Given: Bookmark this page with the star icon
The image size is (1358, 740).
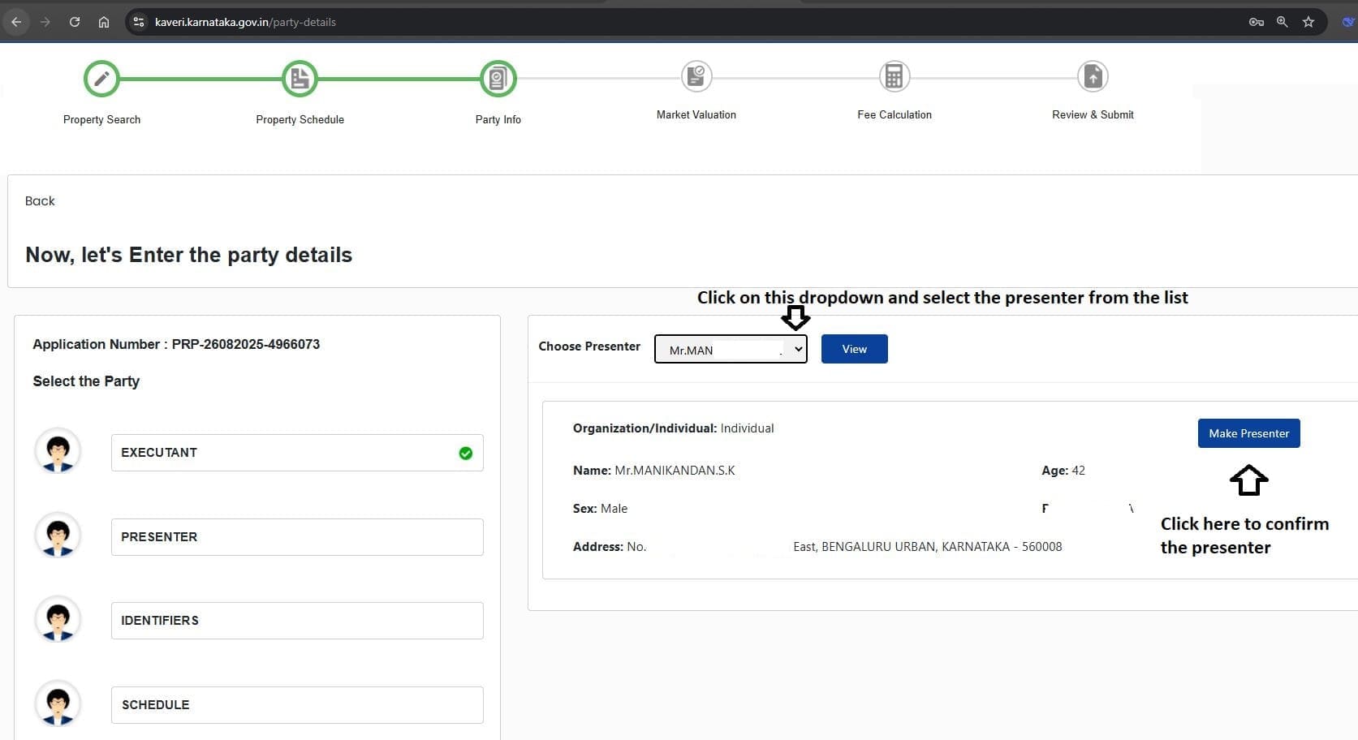Looking at the screenshot, I should click(x=1308, y=22).
